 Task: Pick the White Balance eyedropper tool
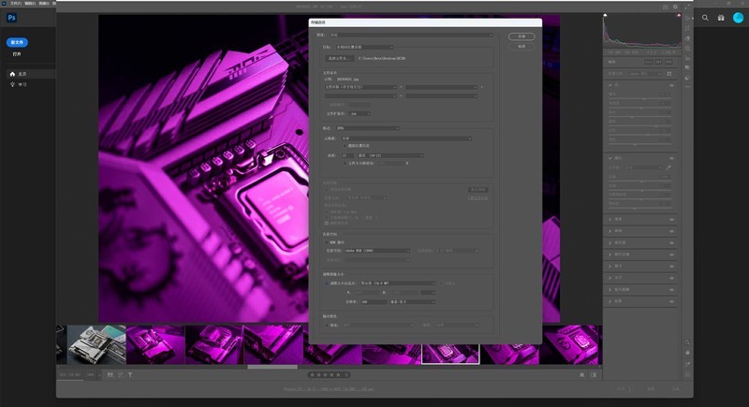[668, 167]
